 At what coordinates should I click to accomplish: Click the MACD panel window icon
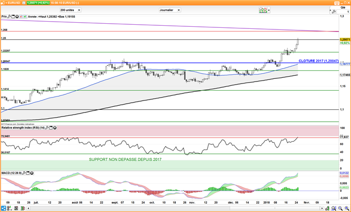pyautogui.click(x=28, y=173)
